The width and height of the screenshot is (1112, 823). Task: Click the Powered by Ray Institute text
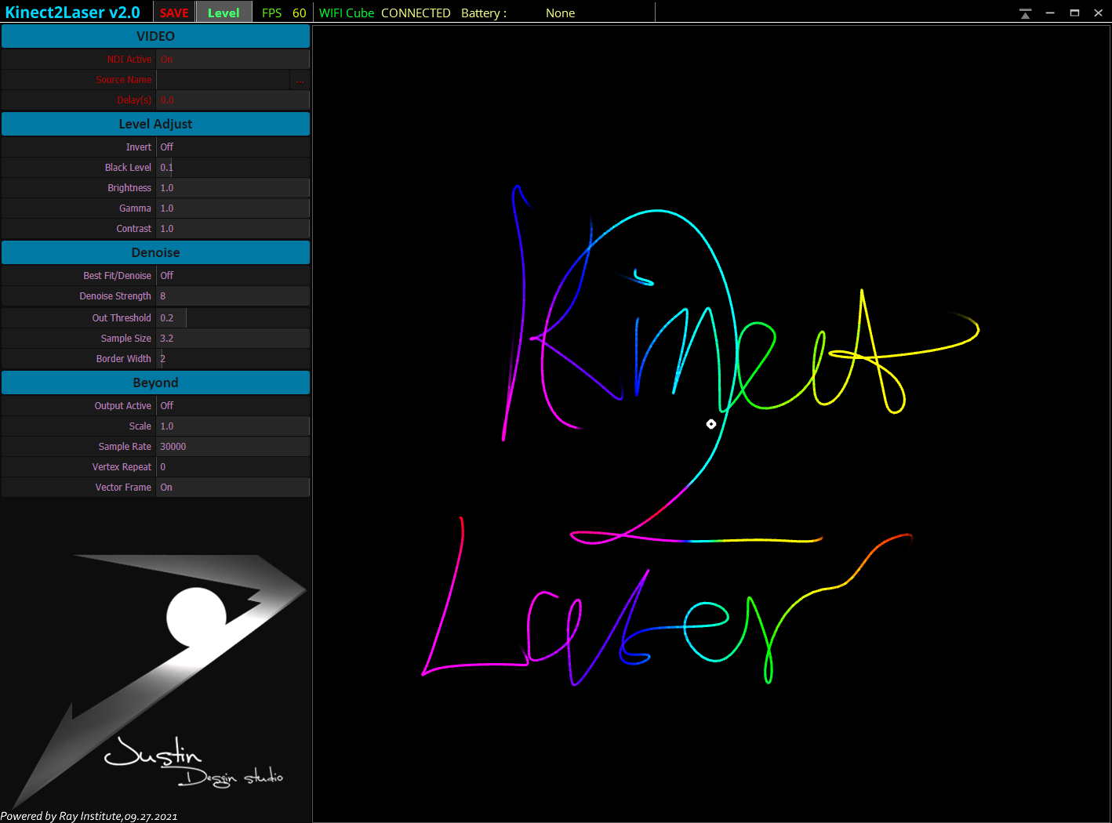(89, 816)
